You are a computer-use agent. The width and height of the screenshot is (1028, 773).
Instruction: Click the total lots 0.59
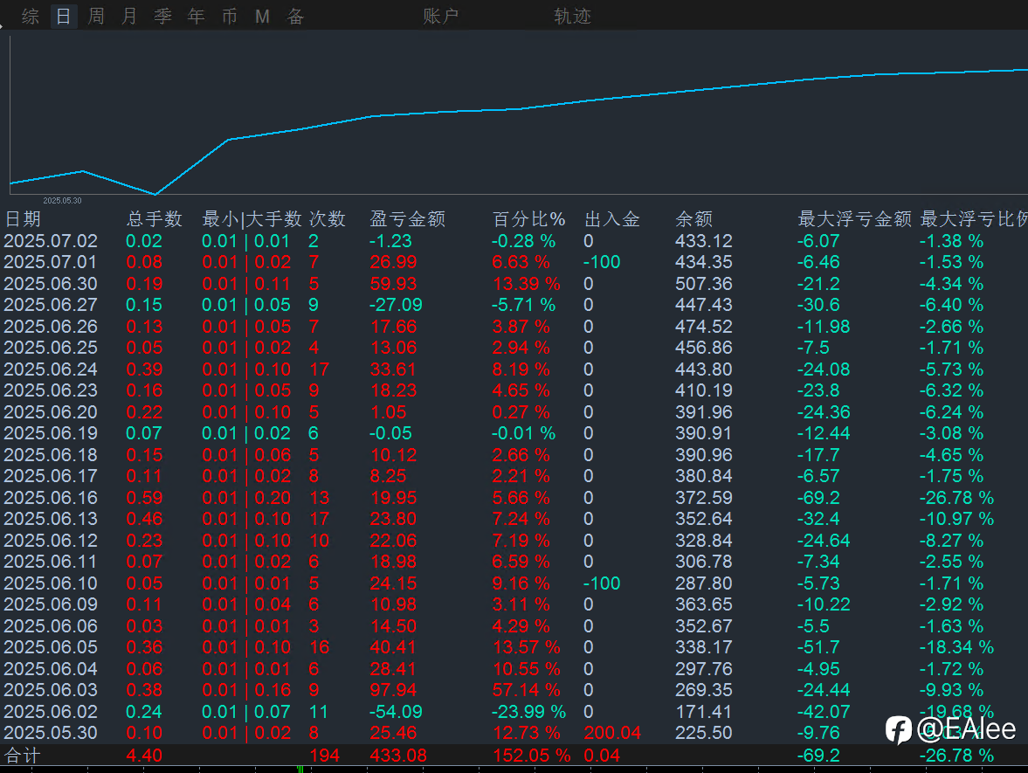[144, 498]
